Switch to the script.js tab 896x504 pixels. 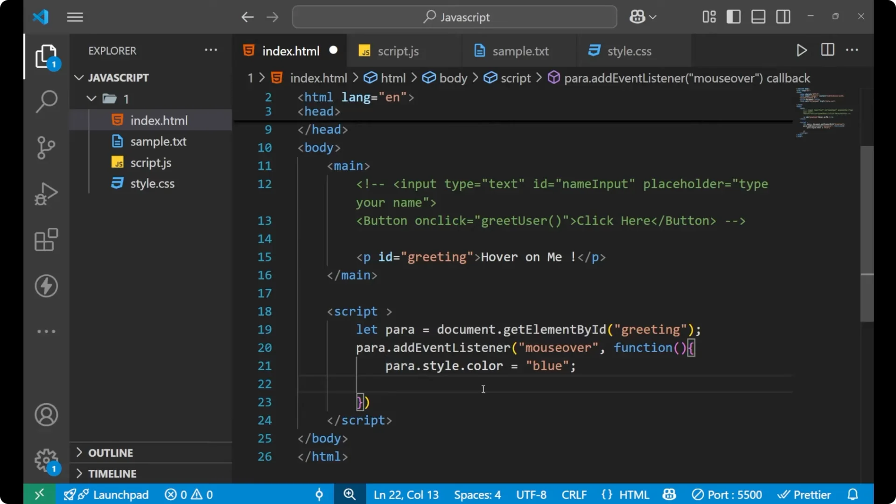click(399, 51)
